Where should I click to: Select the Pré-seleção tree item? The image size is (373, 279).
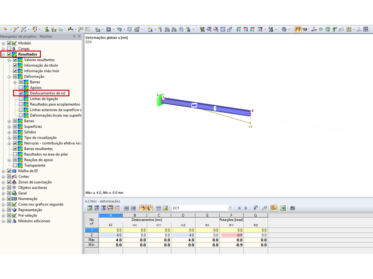click(27, 215)
